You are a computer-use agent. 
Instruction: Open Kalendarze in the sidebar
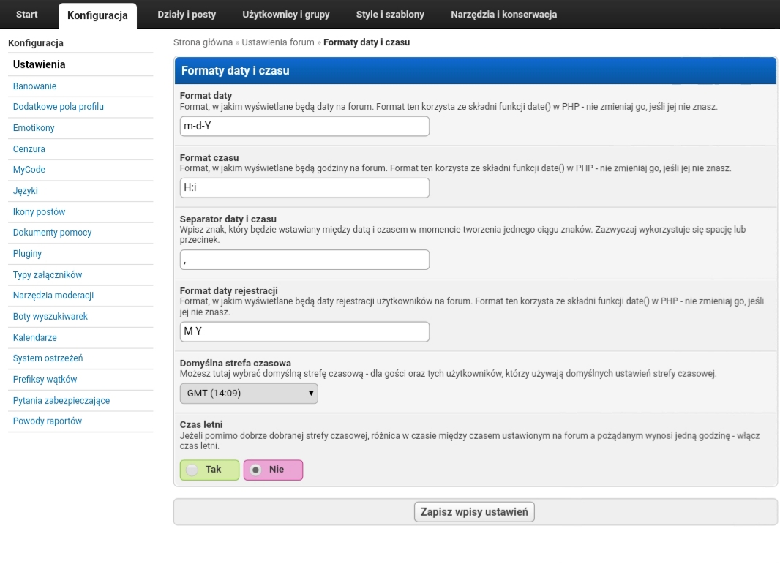point(34,338)
